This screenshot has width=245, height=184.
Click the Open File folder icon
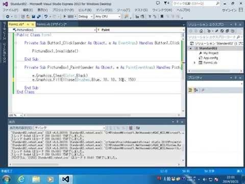pyautogui.click(x=28, y=16)
